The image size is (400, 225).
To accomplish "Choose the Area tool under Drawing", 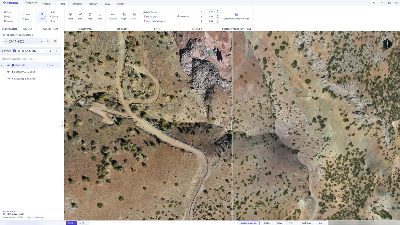I will 90,16.
